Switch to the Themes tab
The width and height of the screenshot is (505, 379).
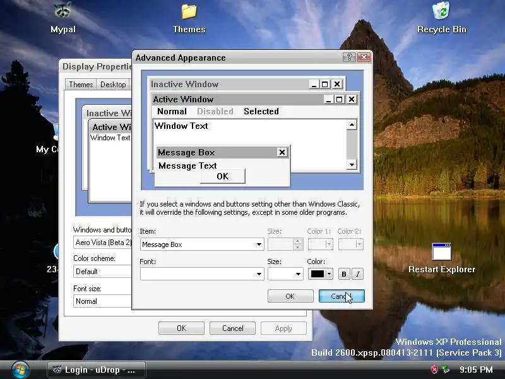[x=81, y=85]
